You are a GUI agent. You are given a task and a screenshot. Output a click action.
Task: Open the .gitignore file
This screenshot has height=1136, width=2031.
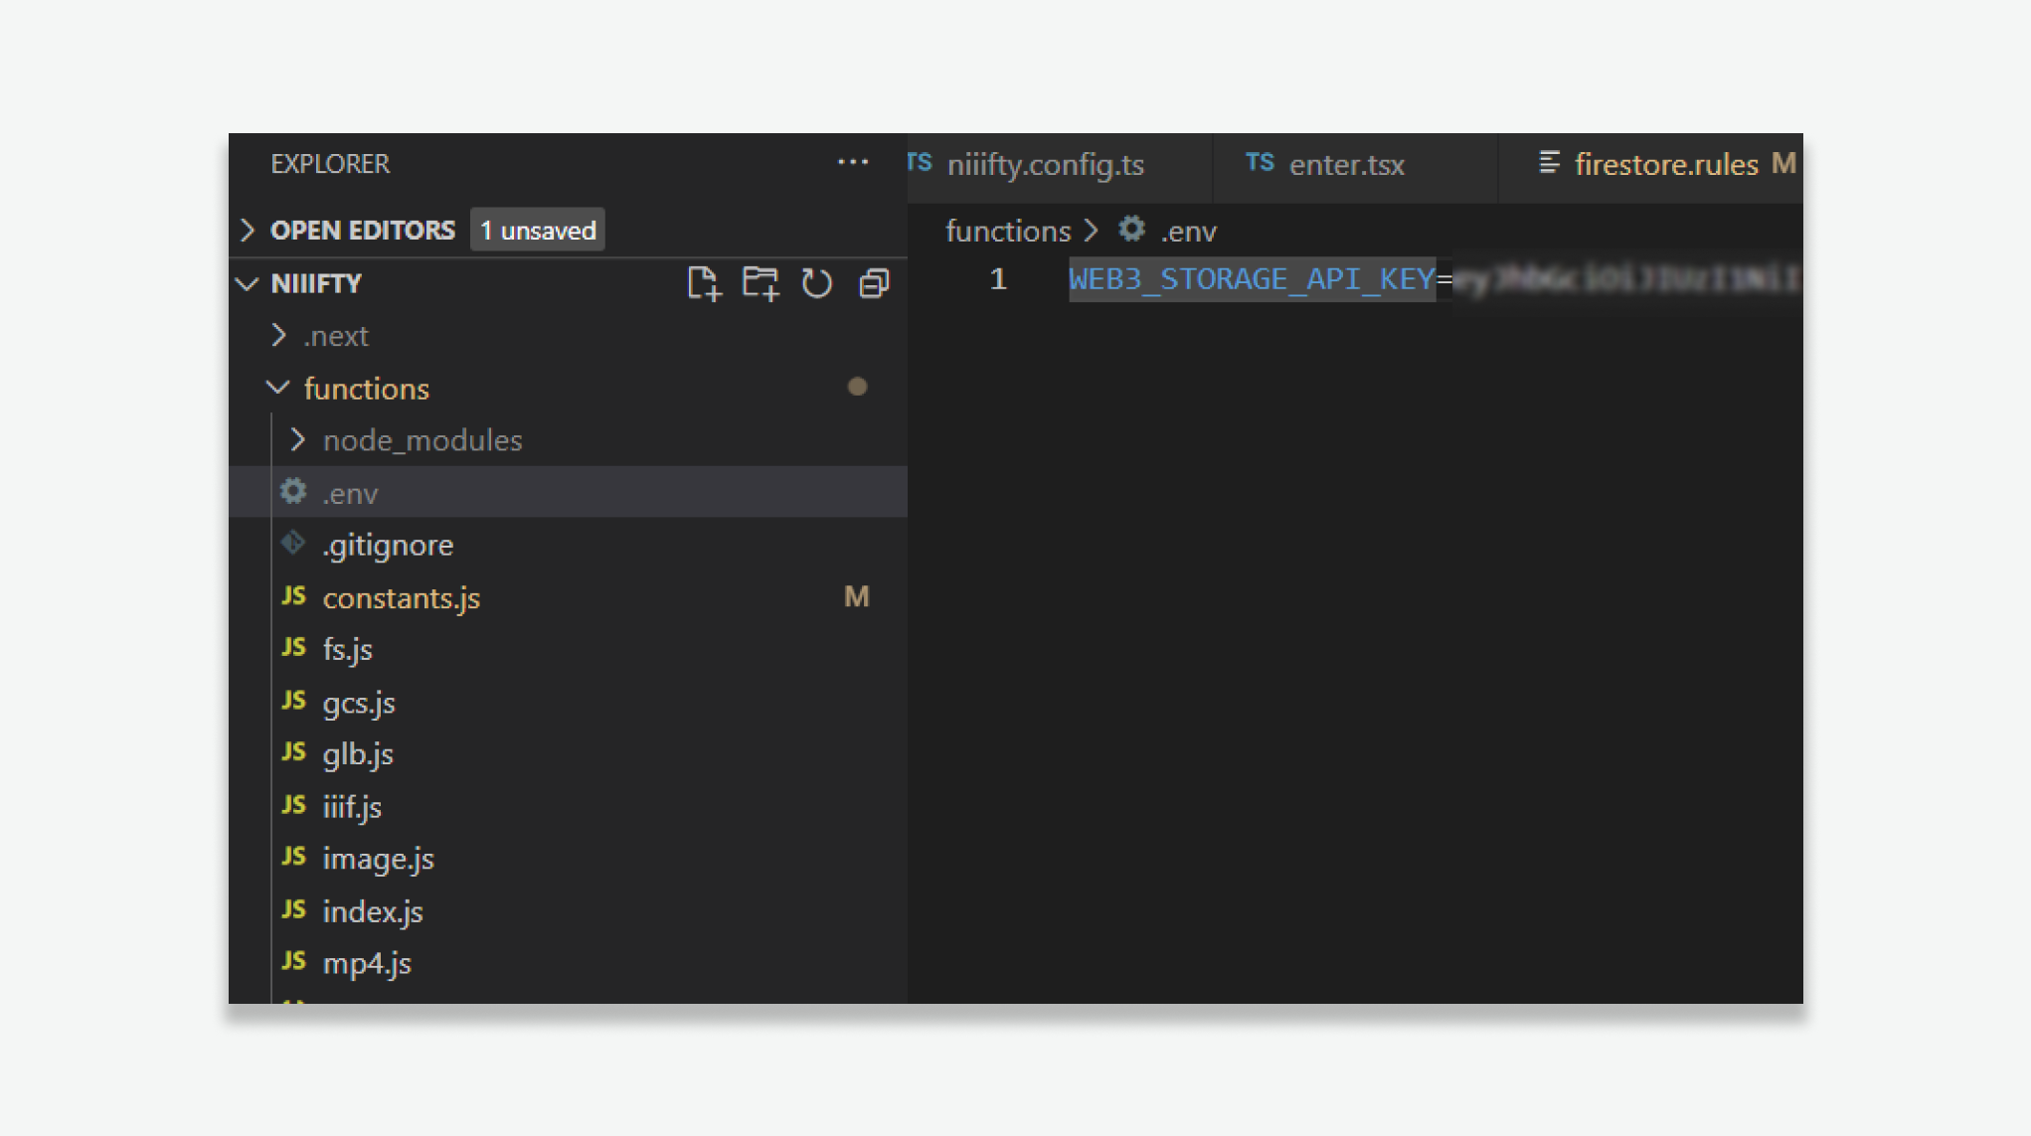pyautogui.click(x=568, y=545)
